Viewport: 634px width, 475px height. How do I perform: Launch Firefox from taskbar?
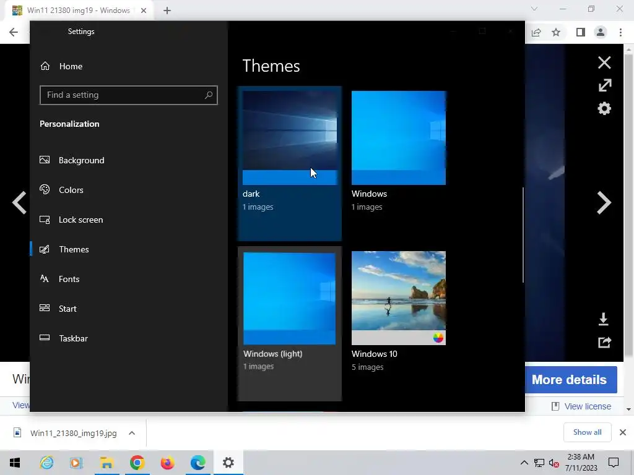tap(167, 463)
